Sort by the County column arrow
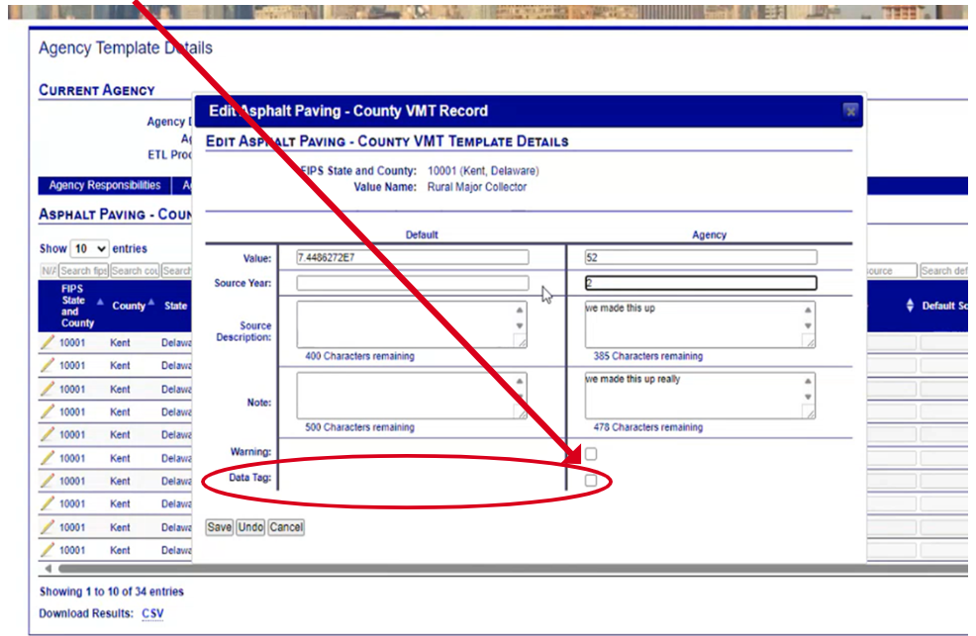 pyautogui.click(x=151, y=305)
